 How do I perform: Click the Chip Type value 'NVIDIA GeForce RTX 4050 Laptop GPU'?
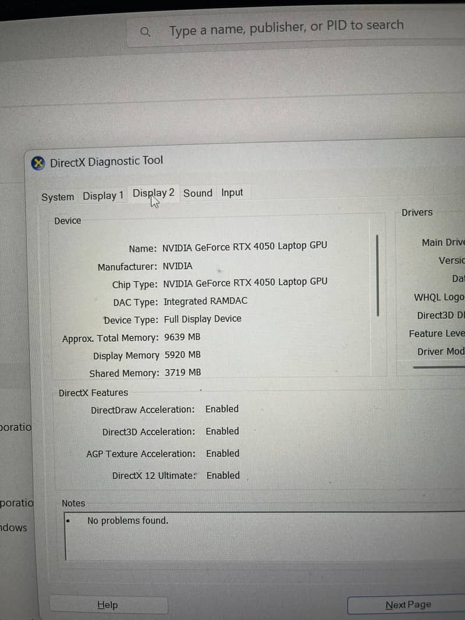click(x=246, y=283)
